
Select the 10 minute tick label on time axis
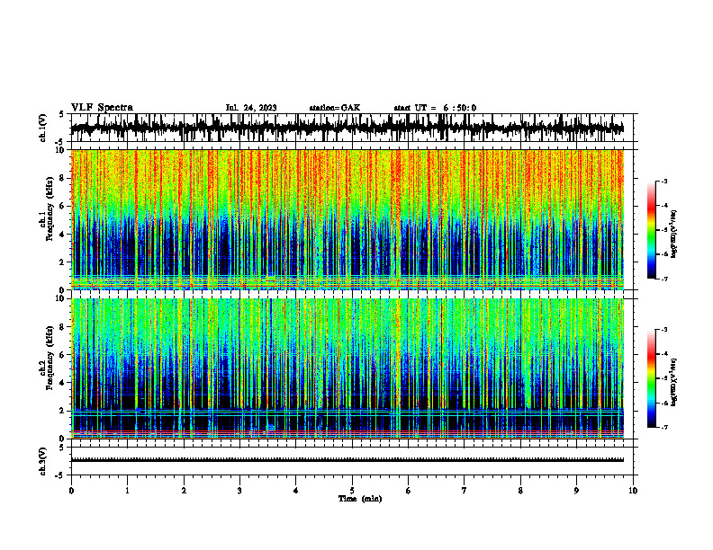pos(633,491)
